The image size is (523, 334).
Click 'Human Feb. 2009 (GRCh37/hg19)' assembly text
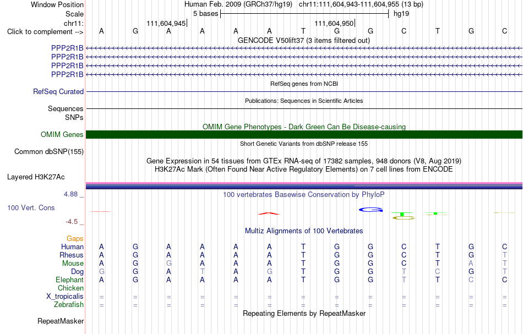238,4
